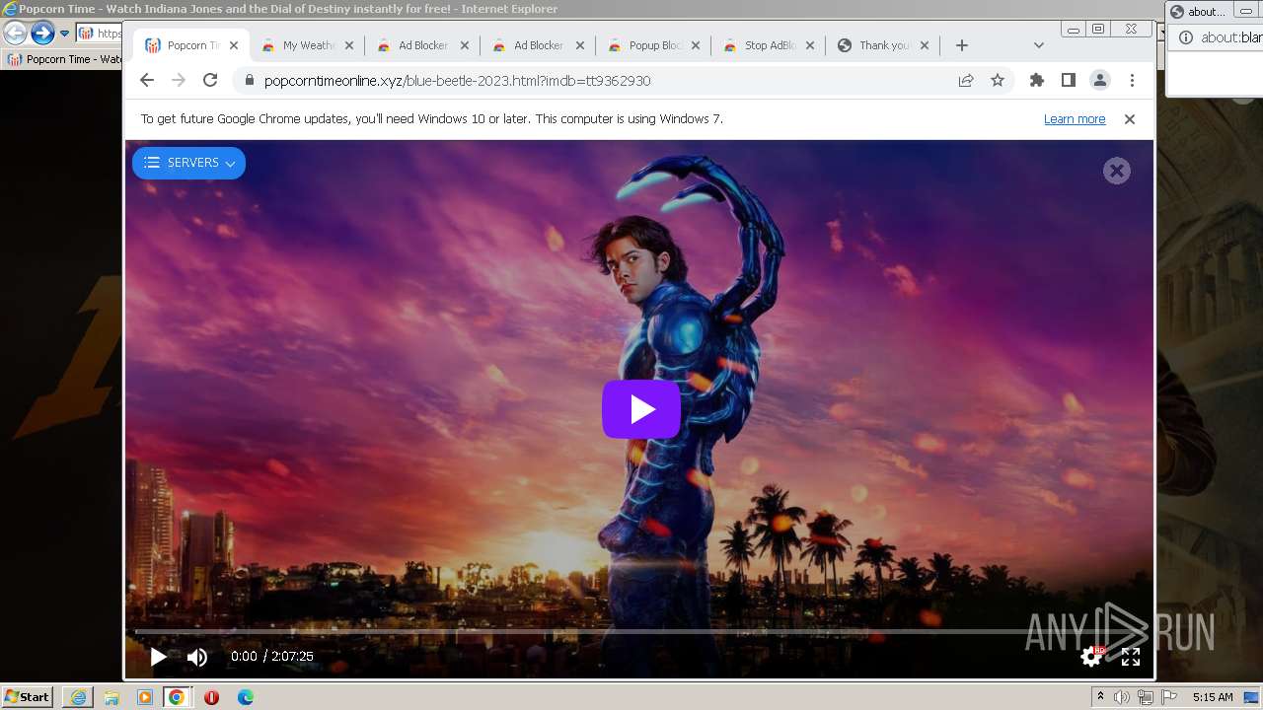Open Chrome's tab search chevron
The width and height of the screenshot is (1263, 710).
[x=1038, y=45]
